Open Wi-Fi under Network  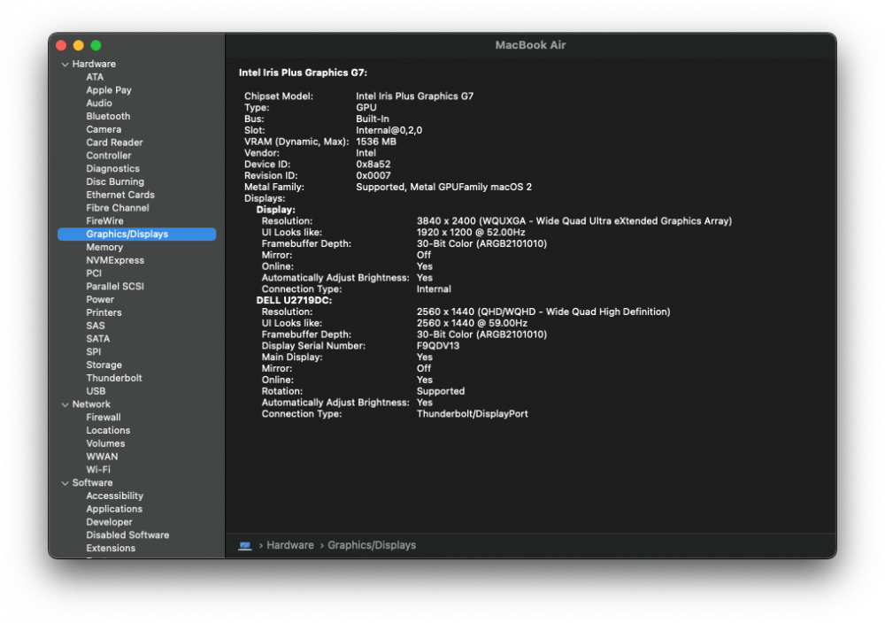tap(98, 470)
